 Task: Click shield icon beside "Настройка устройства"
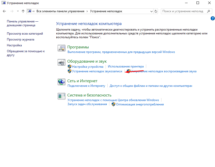click(x=70, y=67)
